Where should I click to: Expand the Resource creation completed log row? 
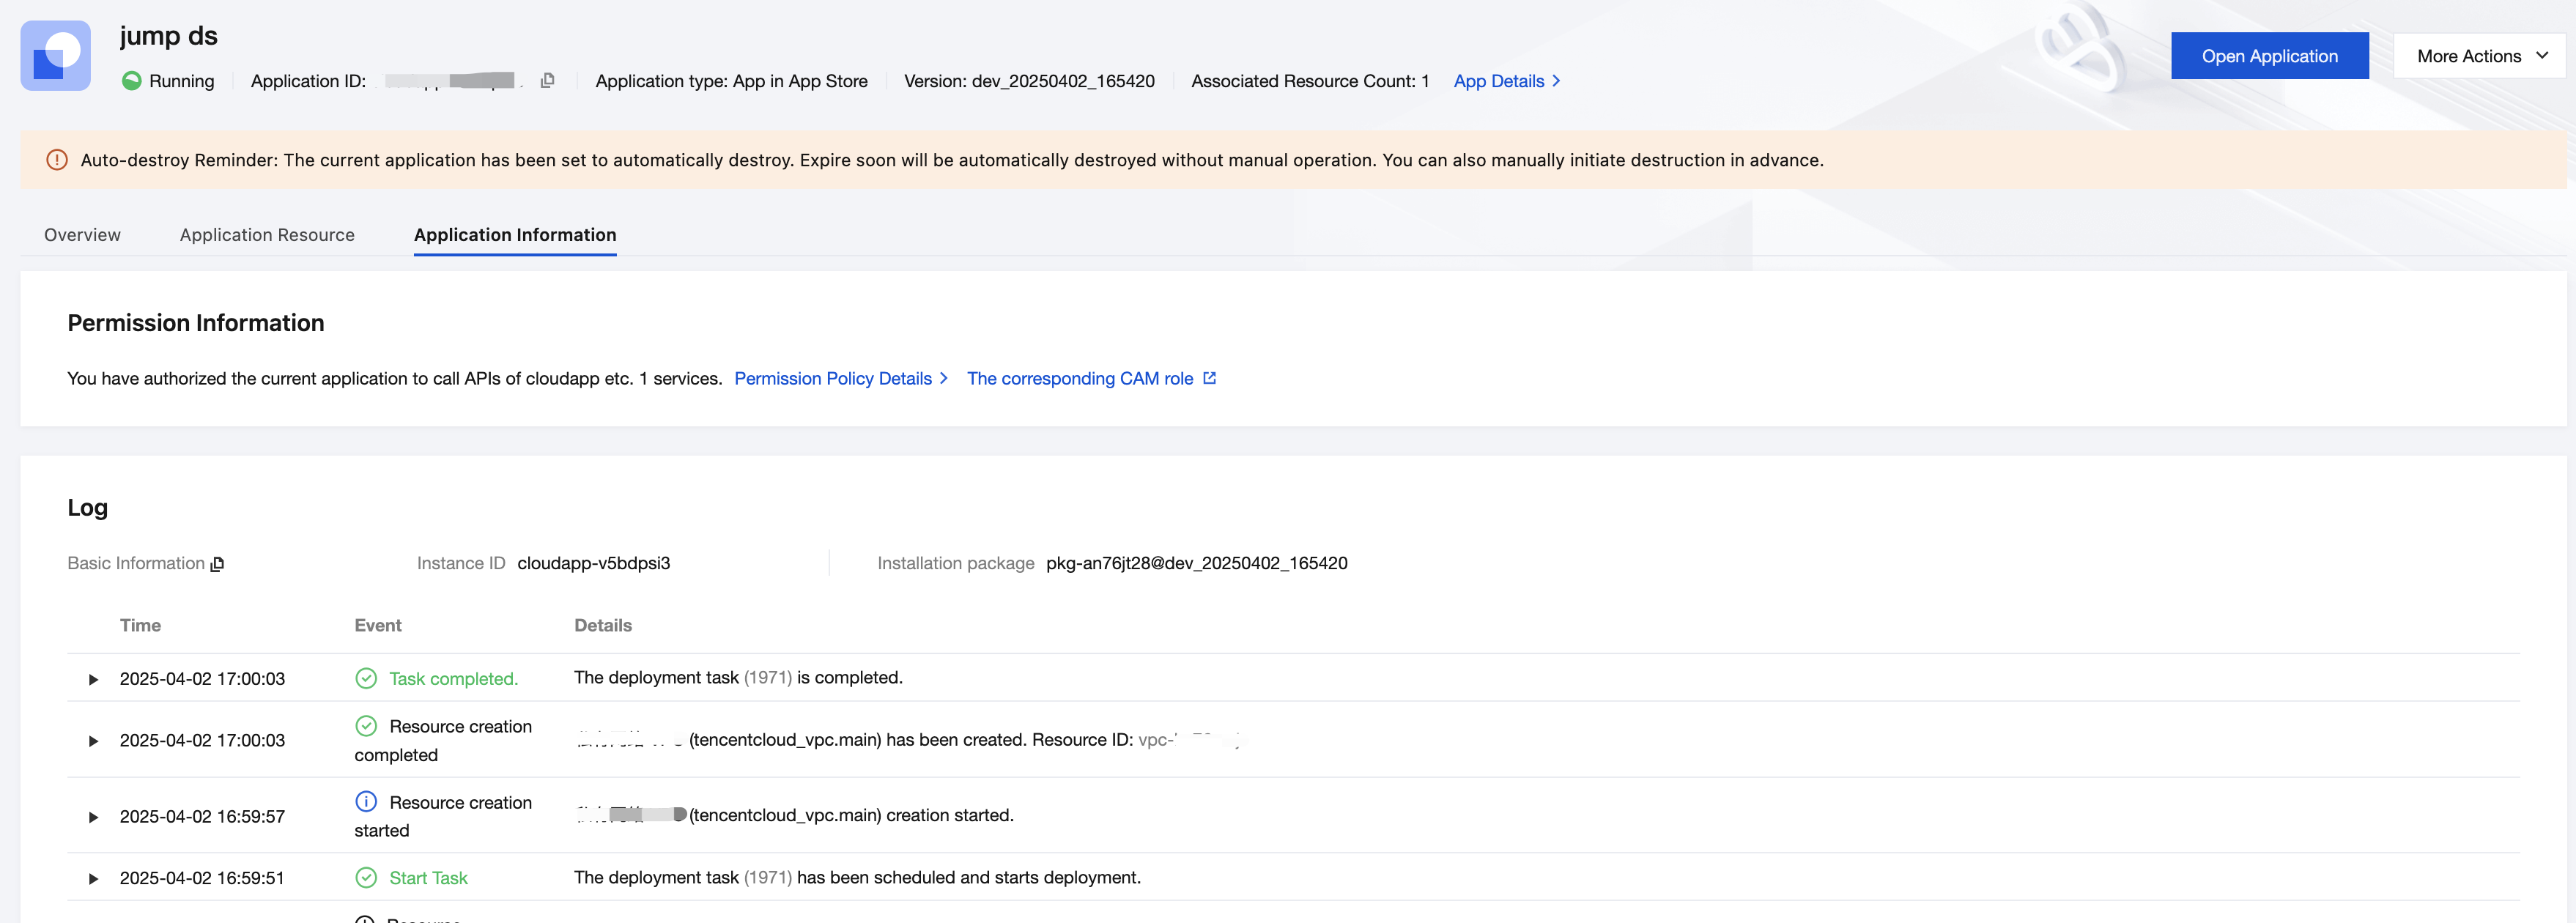(93, 741)
